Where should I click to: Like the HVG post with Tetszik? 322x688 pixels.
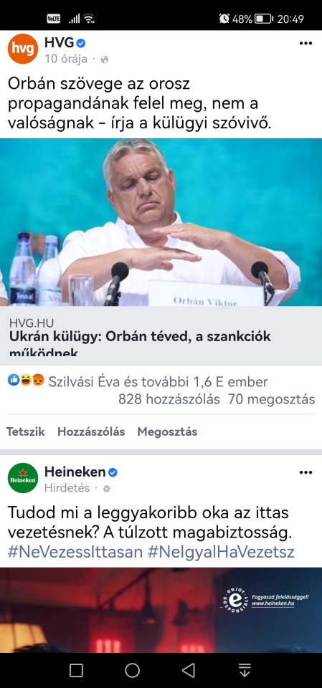[26, 431]
